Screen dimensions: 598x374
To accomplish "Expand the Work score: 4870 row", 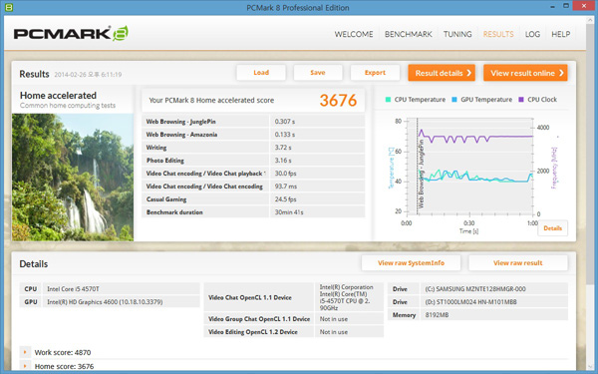I will pyautogui.click(x=25, y=352).
